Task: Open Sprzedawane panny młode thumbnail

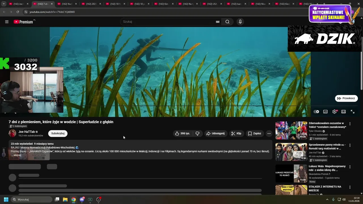Action: click(x=291, y=152)
